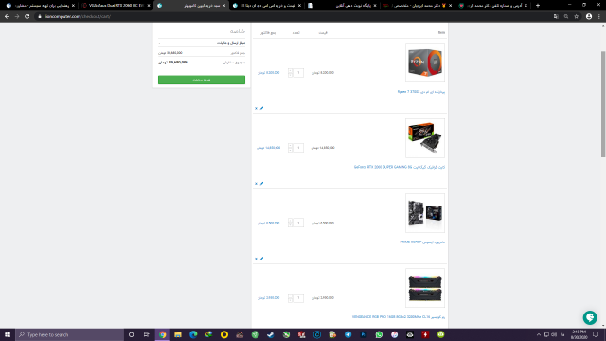Open the PRIME motherboard product link
Viewport: 606px width, 341px height.
[x=422, y=242]
